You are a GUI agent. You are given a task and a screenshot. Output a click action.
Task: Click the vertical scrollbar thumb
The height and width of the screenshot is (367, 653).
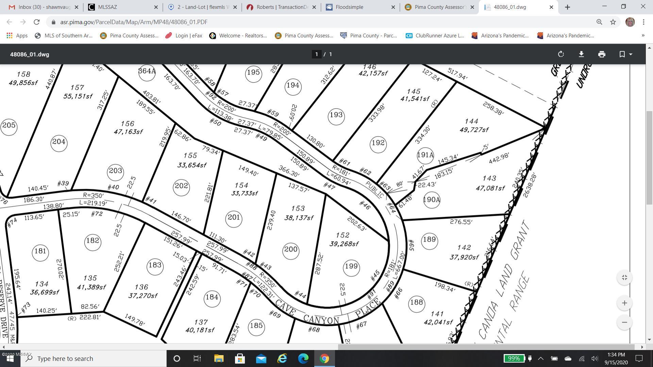tap(649, 157)
